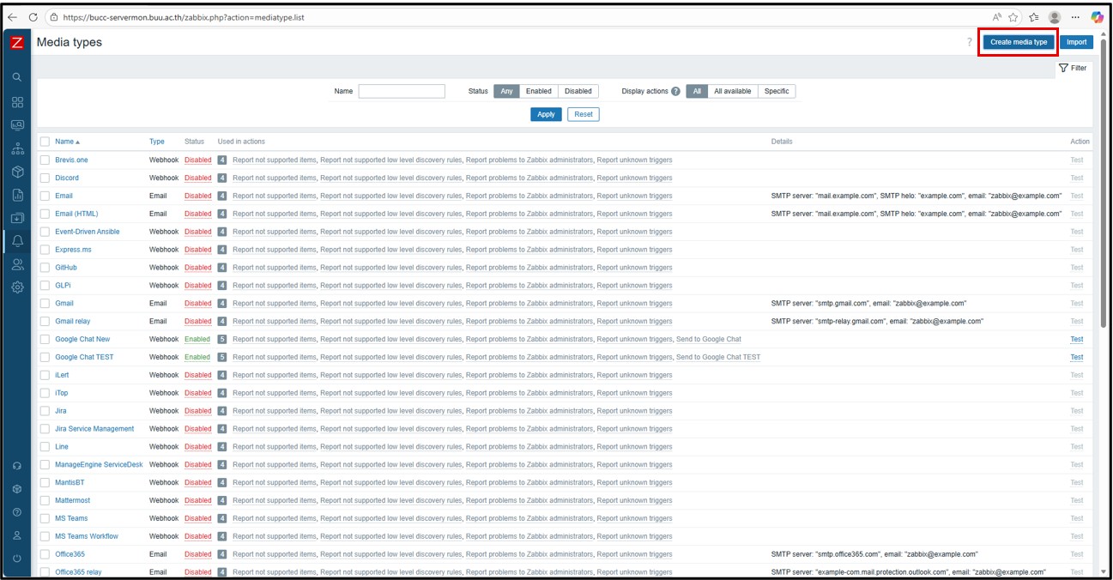1113x580 pixels.
Task: Open the Jira Service Management link
Action: click(x=94, y=429)
